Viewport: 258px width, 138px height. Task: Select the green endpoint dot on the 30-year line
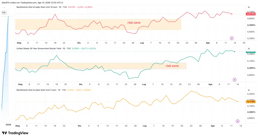(235, 52)
